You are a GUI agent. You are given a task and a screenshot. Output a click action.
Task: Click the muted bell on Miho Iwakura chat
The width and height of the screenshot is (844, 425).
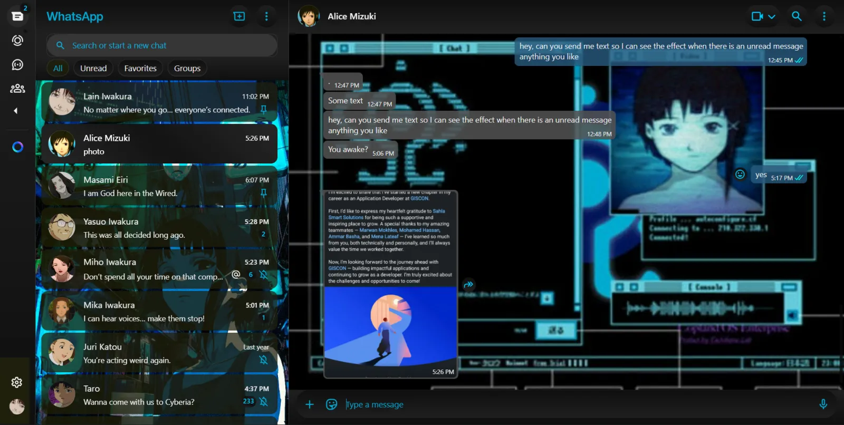pyautogui.click(x=264, y=274)
